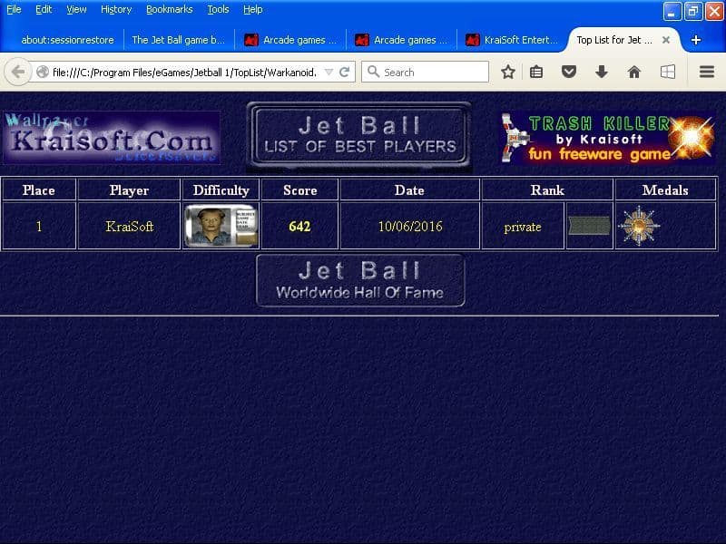This screenshot has height=544, width=726.
Task: Close the Top List for Jet tab
Action: coord(666,40)
